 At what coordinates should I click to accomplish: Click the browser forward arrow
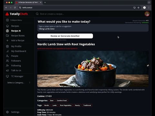(x=11, y=8)
